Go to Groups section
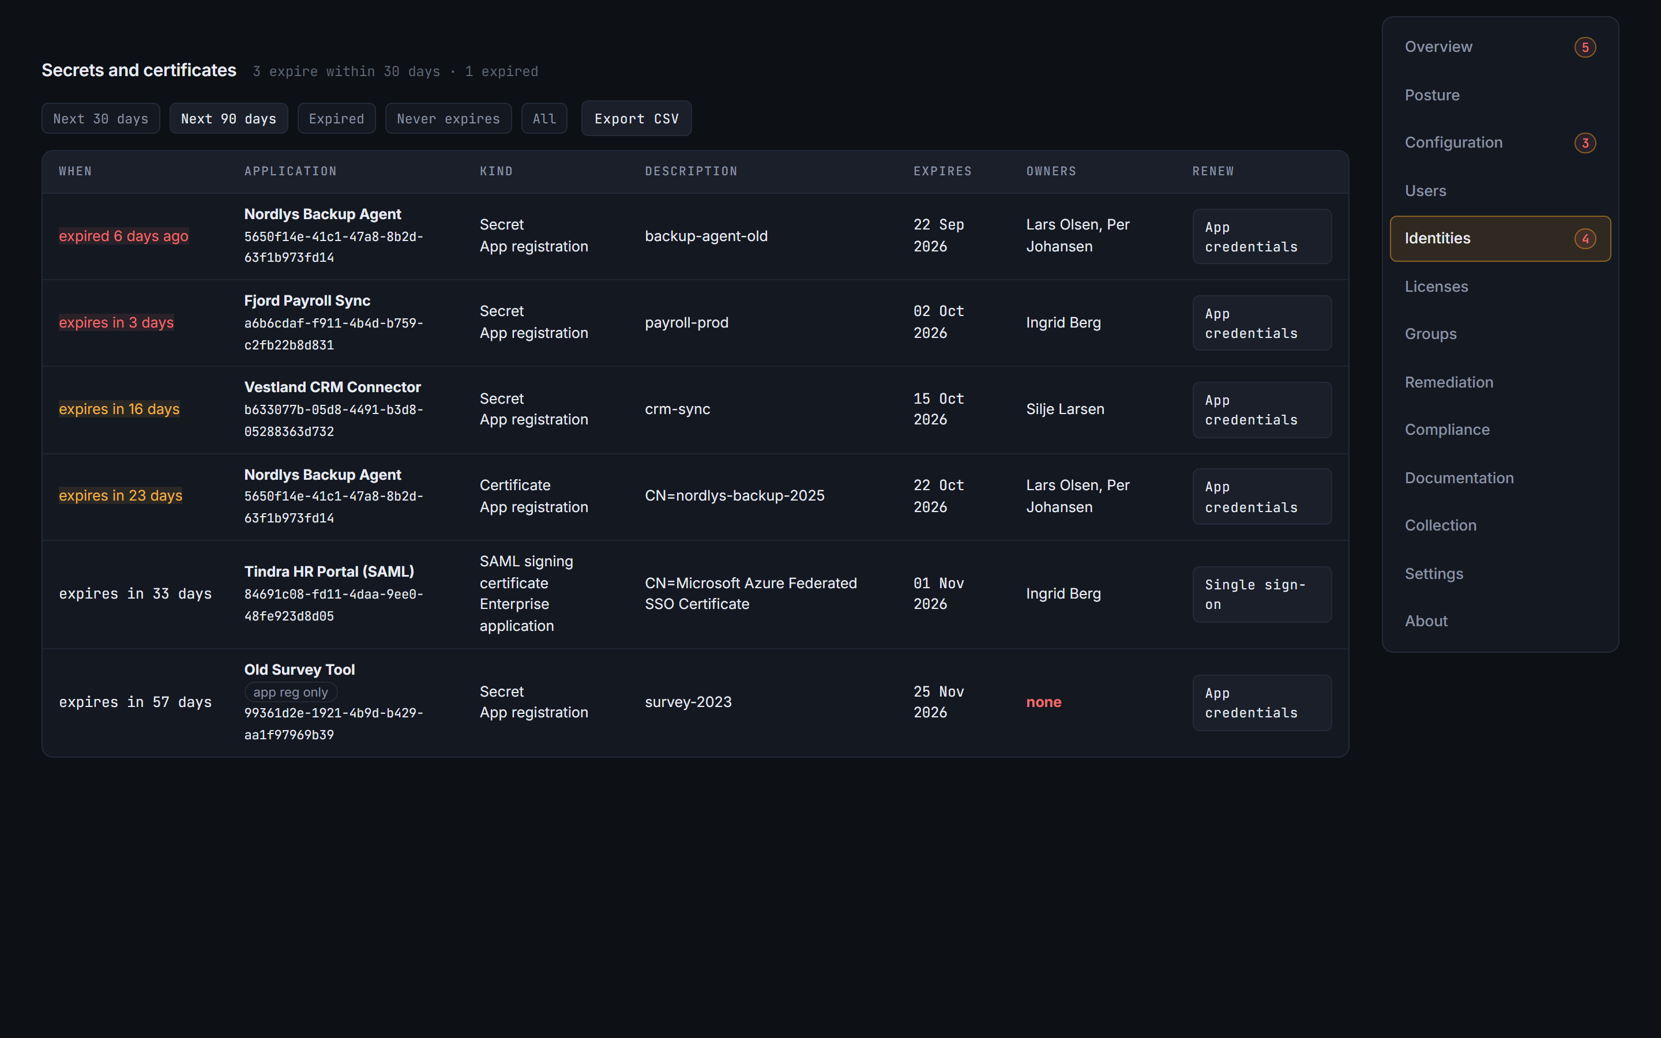The width and height of the screenshot is (1661, 1038). 1501,334
